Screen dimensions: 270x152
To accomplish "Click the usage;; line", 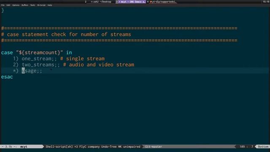I will (x=135, y=71).
